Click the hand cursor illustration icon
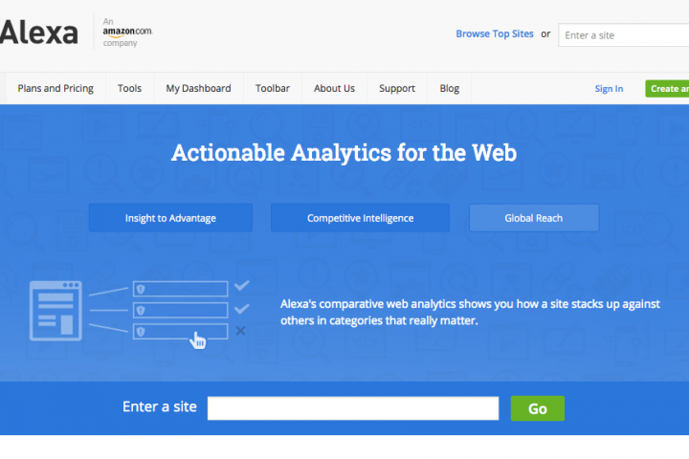The image size is (689, 459). [198, 339]
